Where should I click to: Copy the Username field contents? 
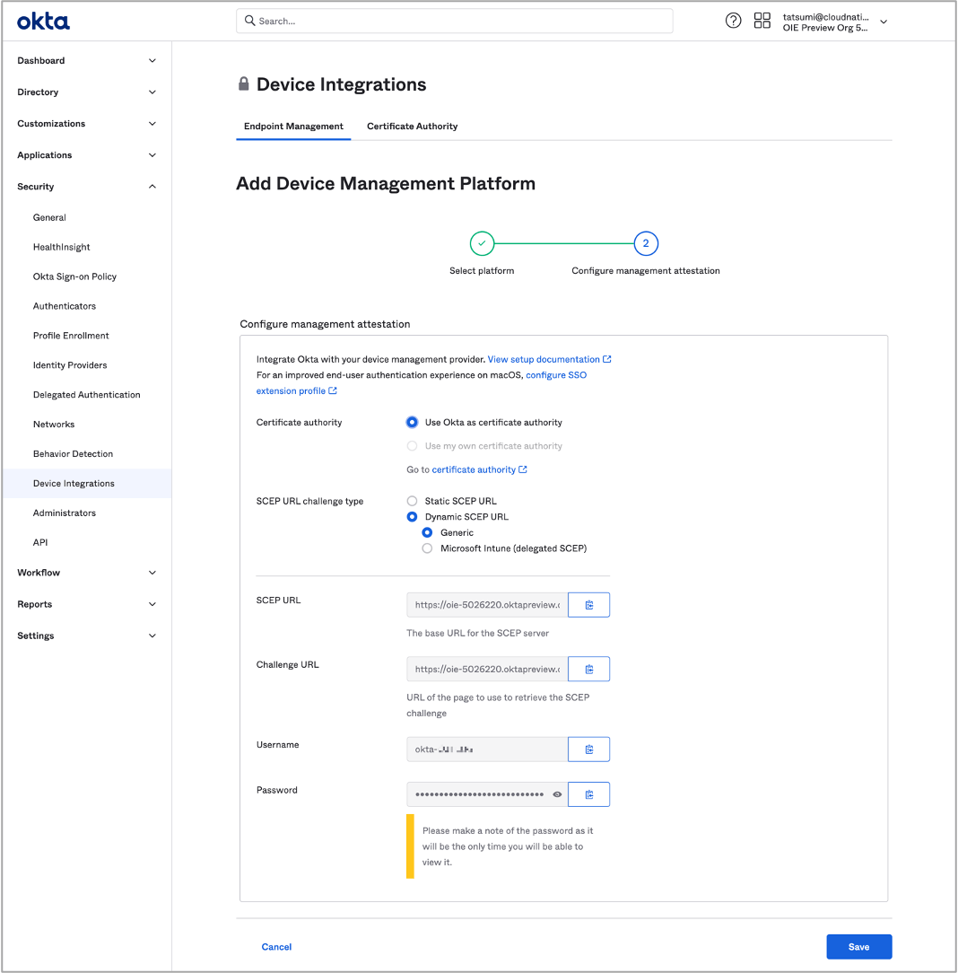(x=588, y=749)
